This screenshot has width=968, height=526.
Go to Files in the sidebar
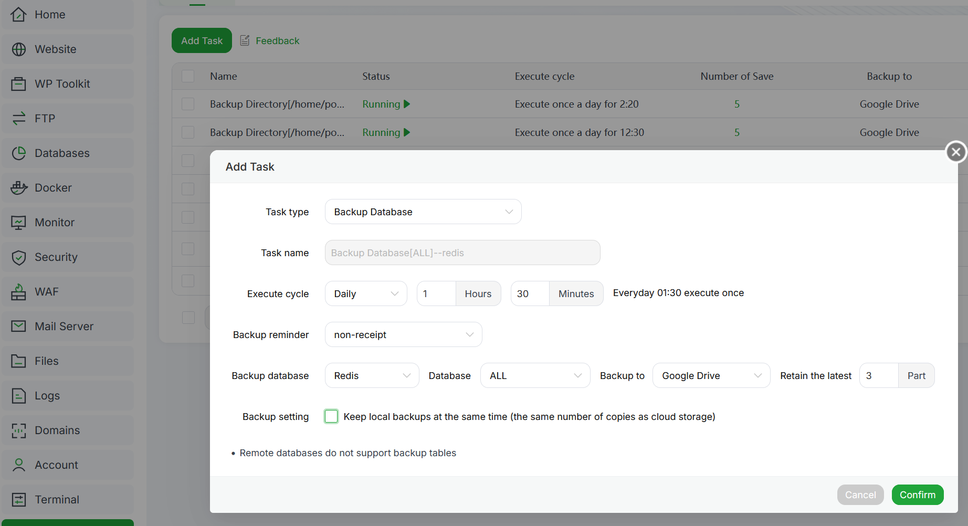click(x=46, y=361)
